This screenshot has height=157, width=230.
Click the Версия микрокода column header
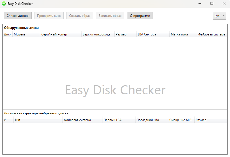(x=98, y=34)
